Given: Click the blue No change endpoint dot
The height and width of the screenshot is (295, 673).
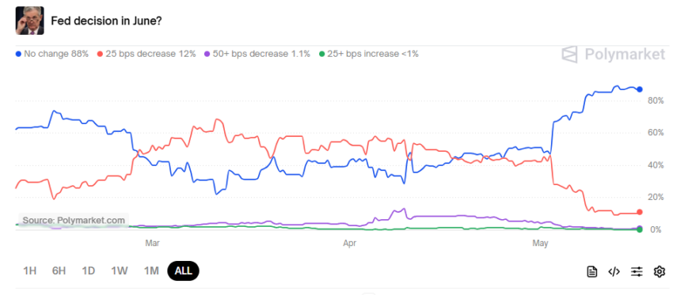Looking at the screenshot, I should point(640,89).
